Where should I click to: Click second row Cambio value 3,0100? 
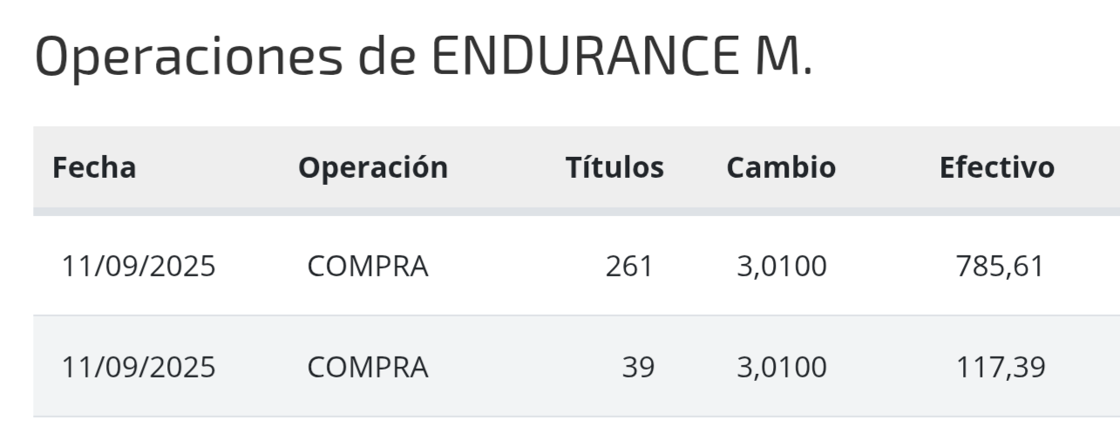[x=782, y=367]
